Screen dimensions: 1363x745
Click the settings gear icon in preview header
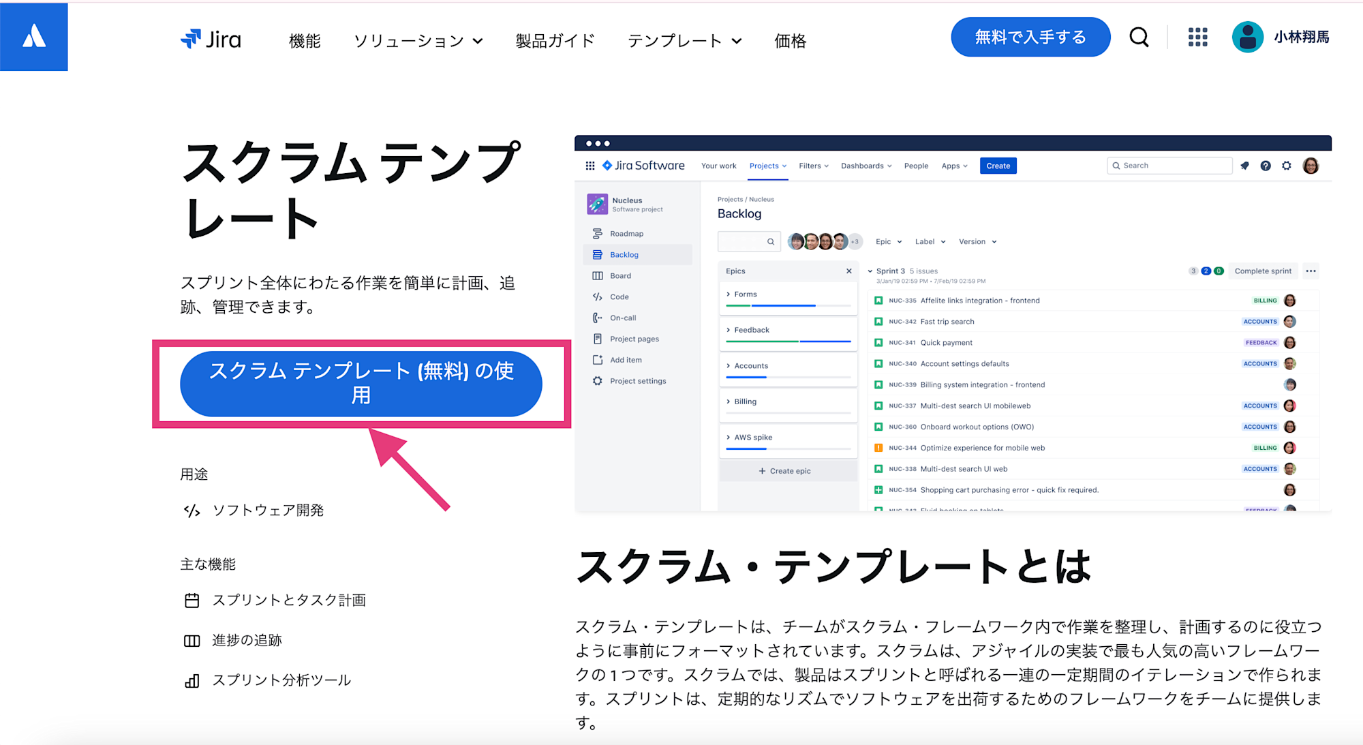click(x=1287, y=166)
